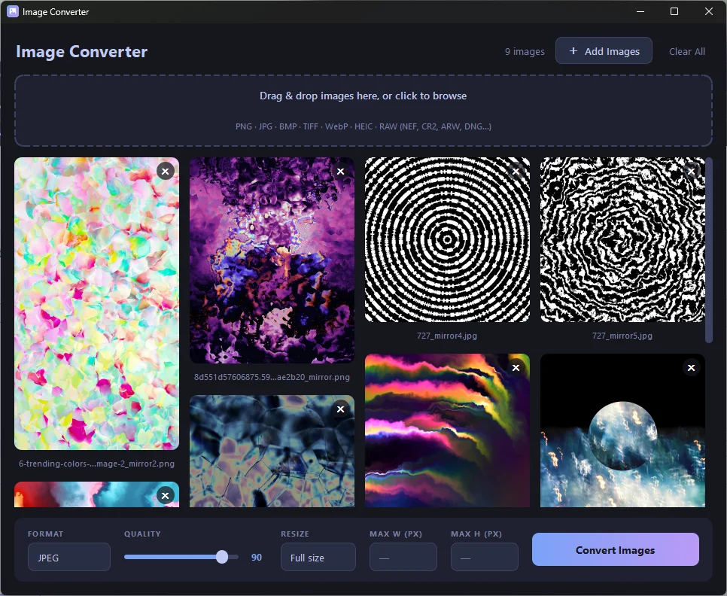Click the 6-trending-colors mirror2.png filename
The width and height of the screenshot is (727, 596).
(x=96, y=464)
